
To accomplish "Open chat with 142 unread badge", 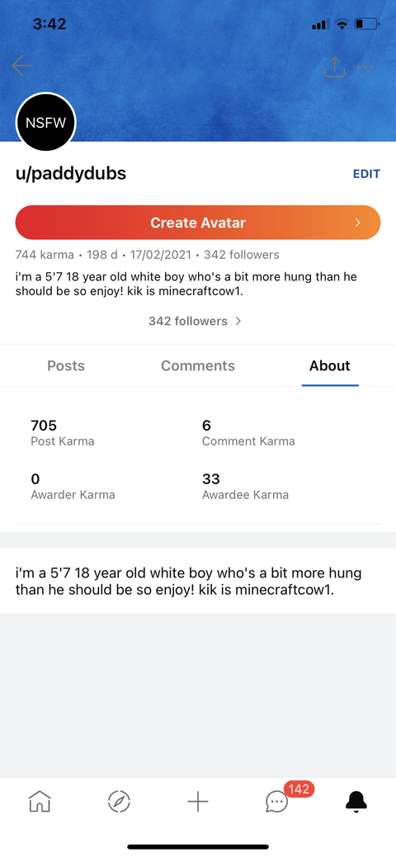I will pos(277,802).
